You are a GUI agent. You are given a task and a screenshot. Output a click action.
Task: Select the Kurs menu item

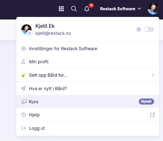click(88, 102)
